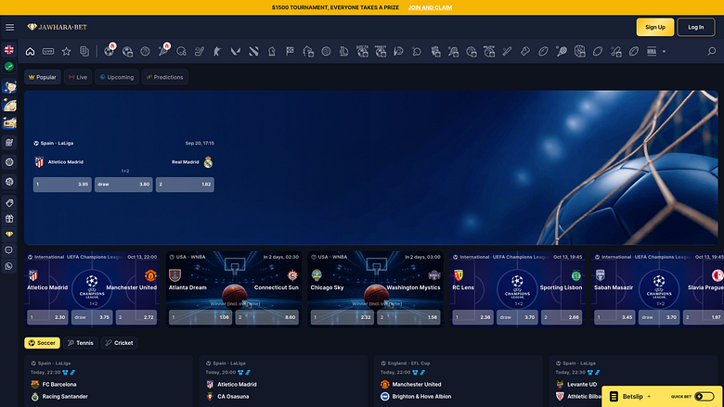Open the gift box bonuses icon

[9, 219]
